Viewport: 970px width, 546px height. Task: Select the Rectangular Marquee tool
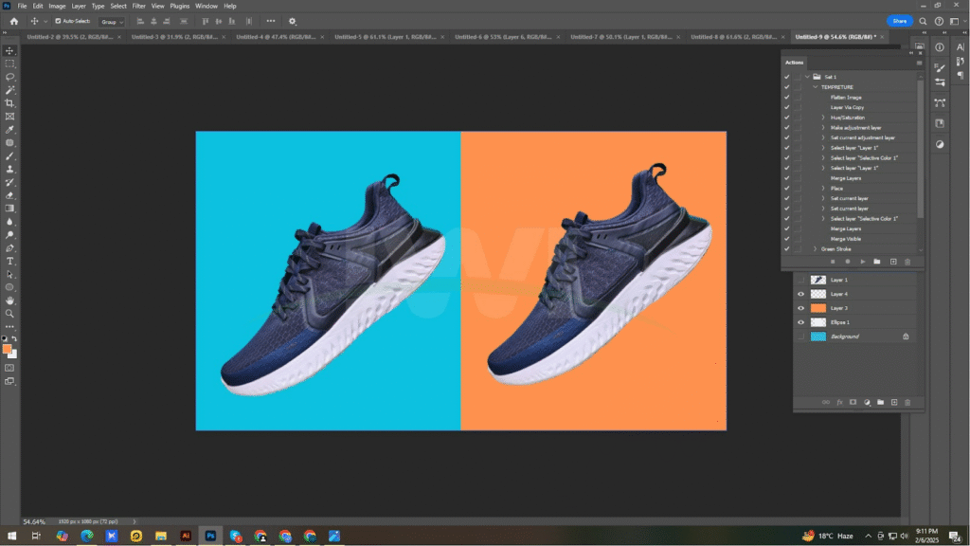pos(9,64)
